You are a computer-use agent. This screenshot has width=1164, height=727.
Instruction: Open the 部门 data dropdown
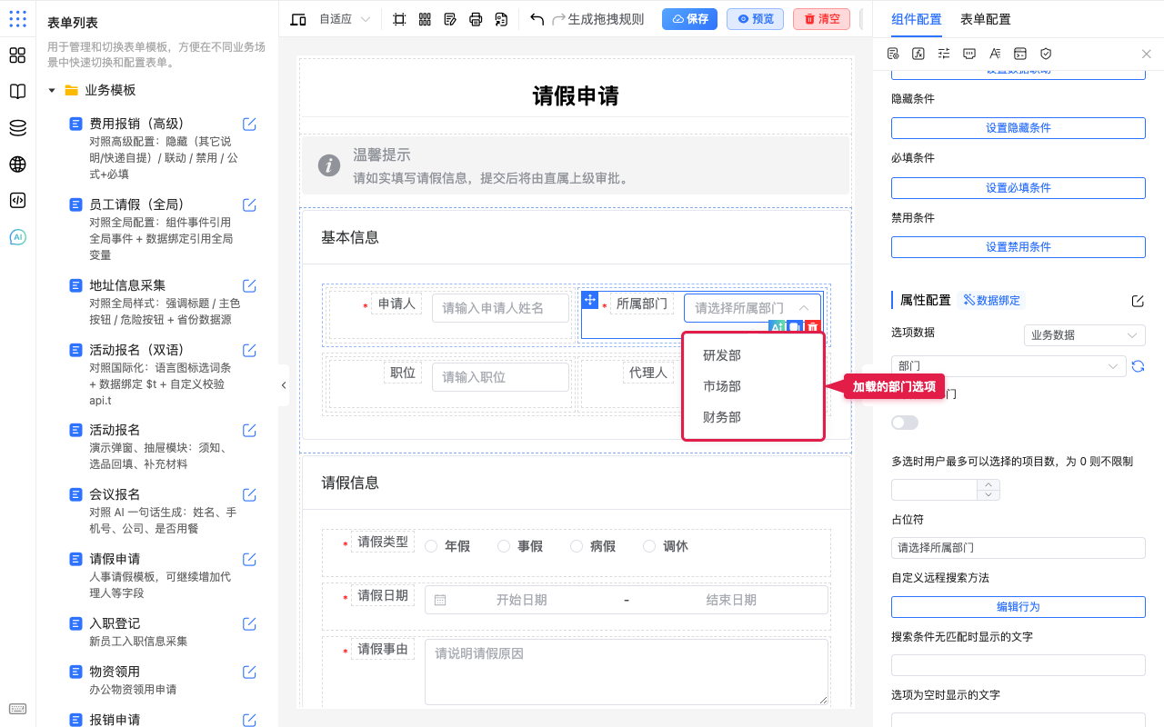1008,366
